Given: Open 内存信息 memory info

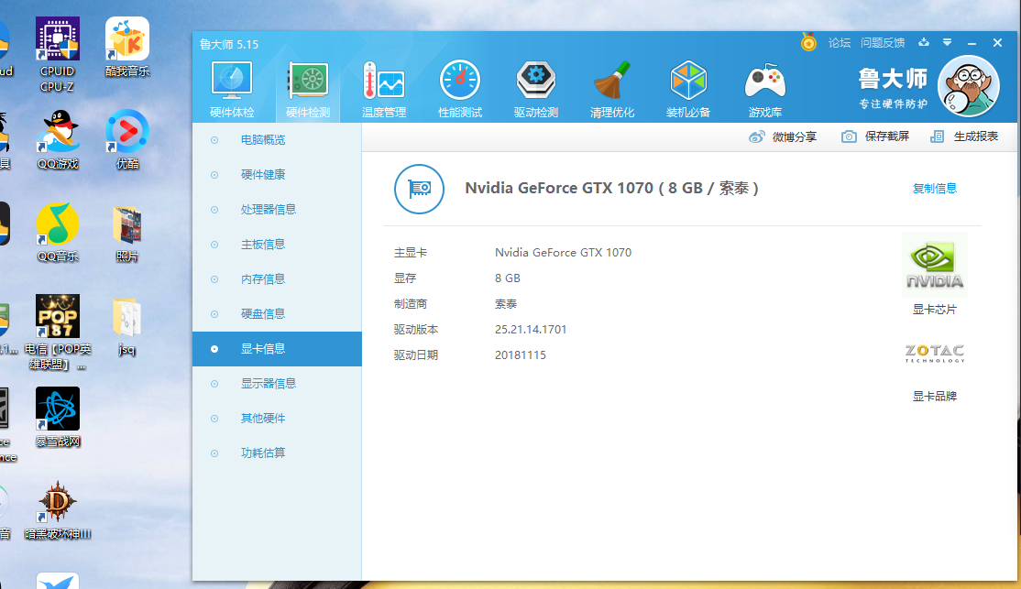Looking at the screenshot, I should click(277, 279).
